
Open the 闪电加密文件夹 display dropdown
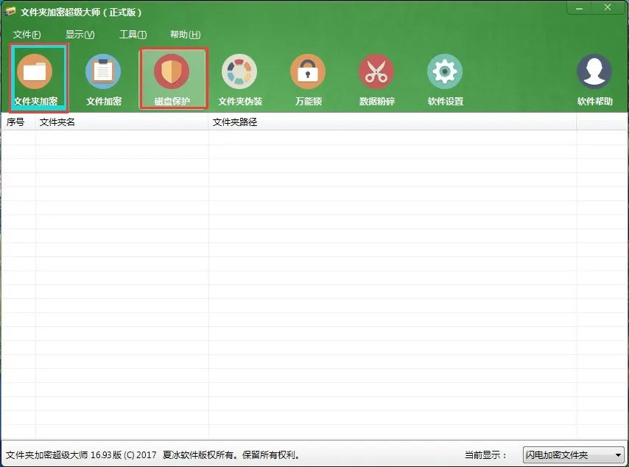(x=574, y=455)
